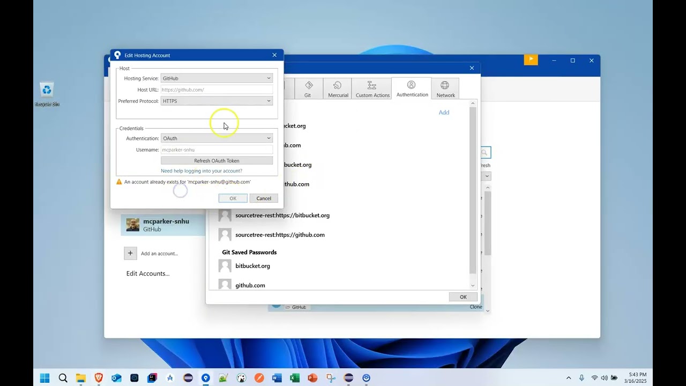This screenshot has width=686, height=386.
Task: Click the search magnifier in Sourcetree window
Action: pos(484,153)
